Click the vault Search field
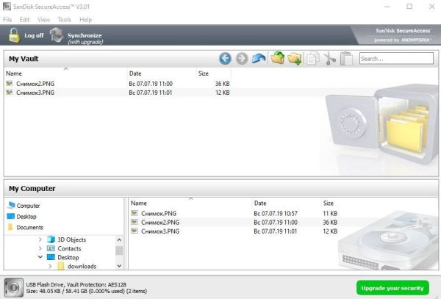Image resolution: width=441 pixels, height=299 pixels. pyautogui.click(x=390, y=58)
